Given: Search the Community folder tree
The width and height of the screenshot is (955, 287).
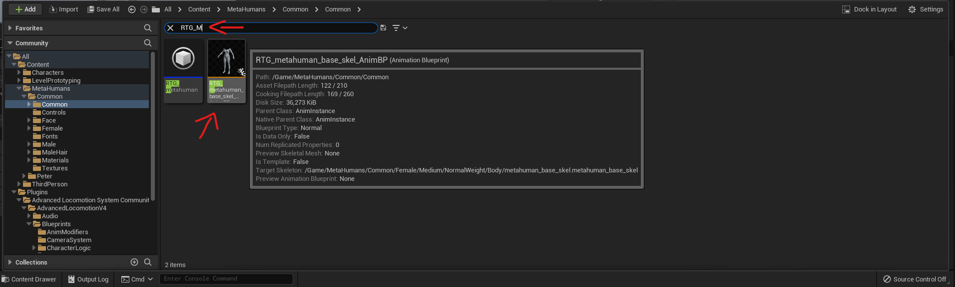Looking at the screenshot, I should point(148,43).
